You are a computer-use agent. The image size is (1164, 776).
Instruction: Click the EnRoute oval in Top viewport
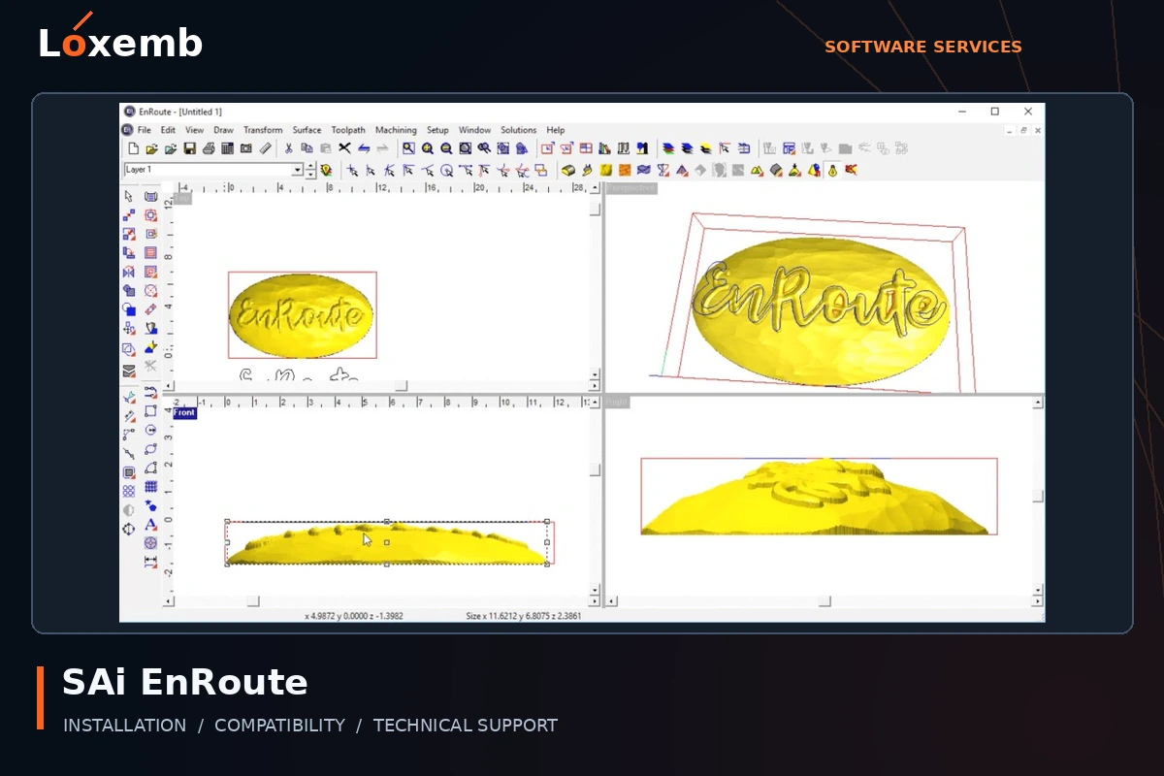[x=302, y=315]
